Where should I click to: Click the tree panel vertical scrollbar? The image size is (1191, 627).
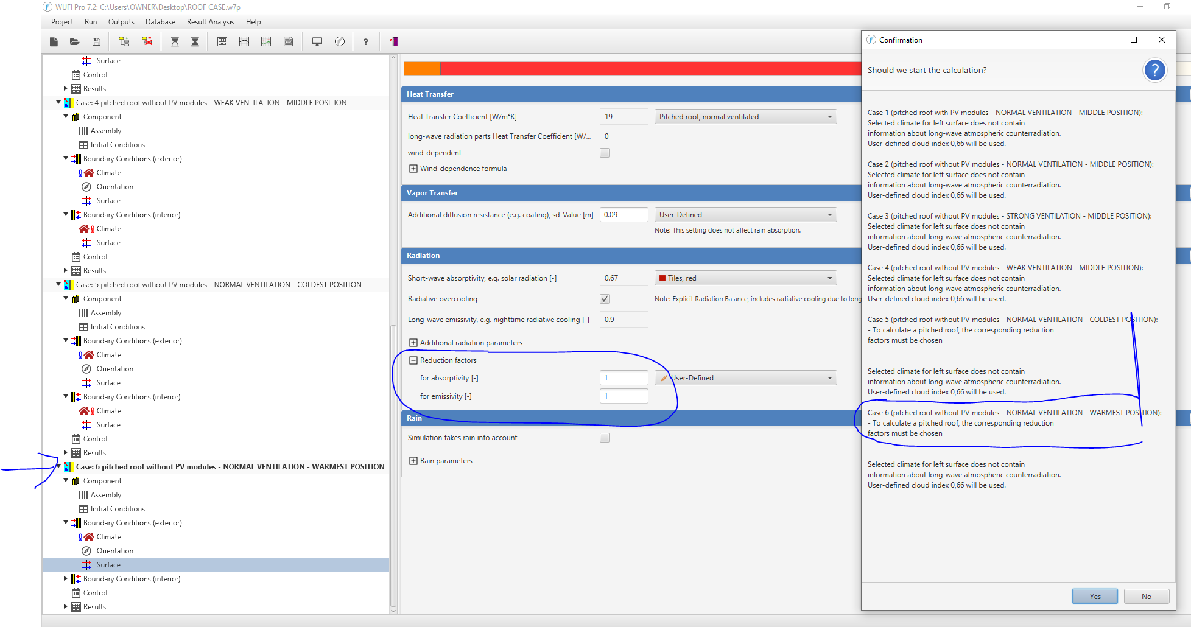[393, 466]
